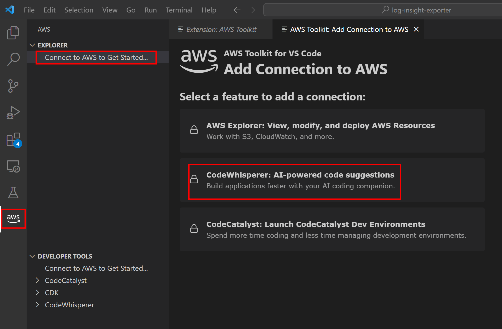Select the AWS Explorer feature card
502x329 pixels.
[x=332, y=131]
